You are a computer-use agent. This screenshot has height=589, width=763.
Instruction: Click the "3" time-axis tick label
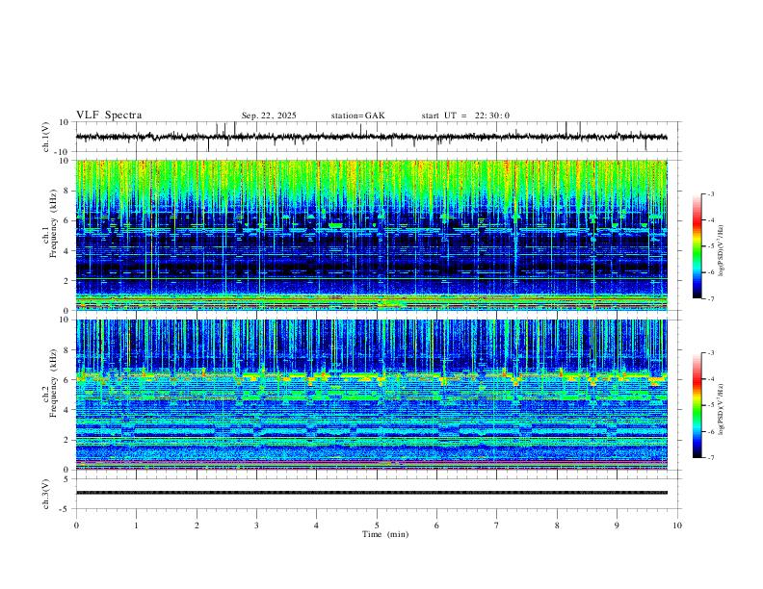pyautogui.click(x=256, y=525)
